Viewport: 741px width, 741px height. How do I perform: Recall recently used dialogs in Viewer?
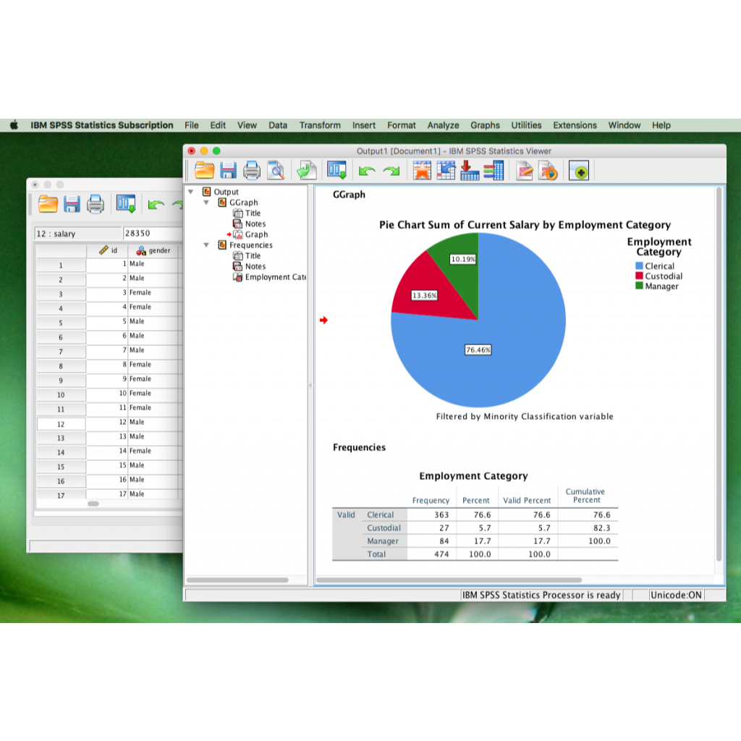point(337,170)
